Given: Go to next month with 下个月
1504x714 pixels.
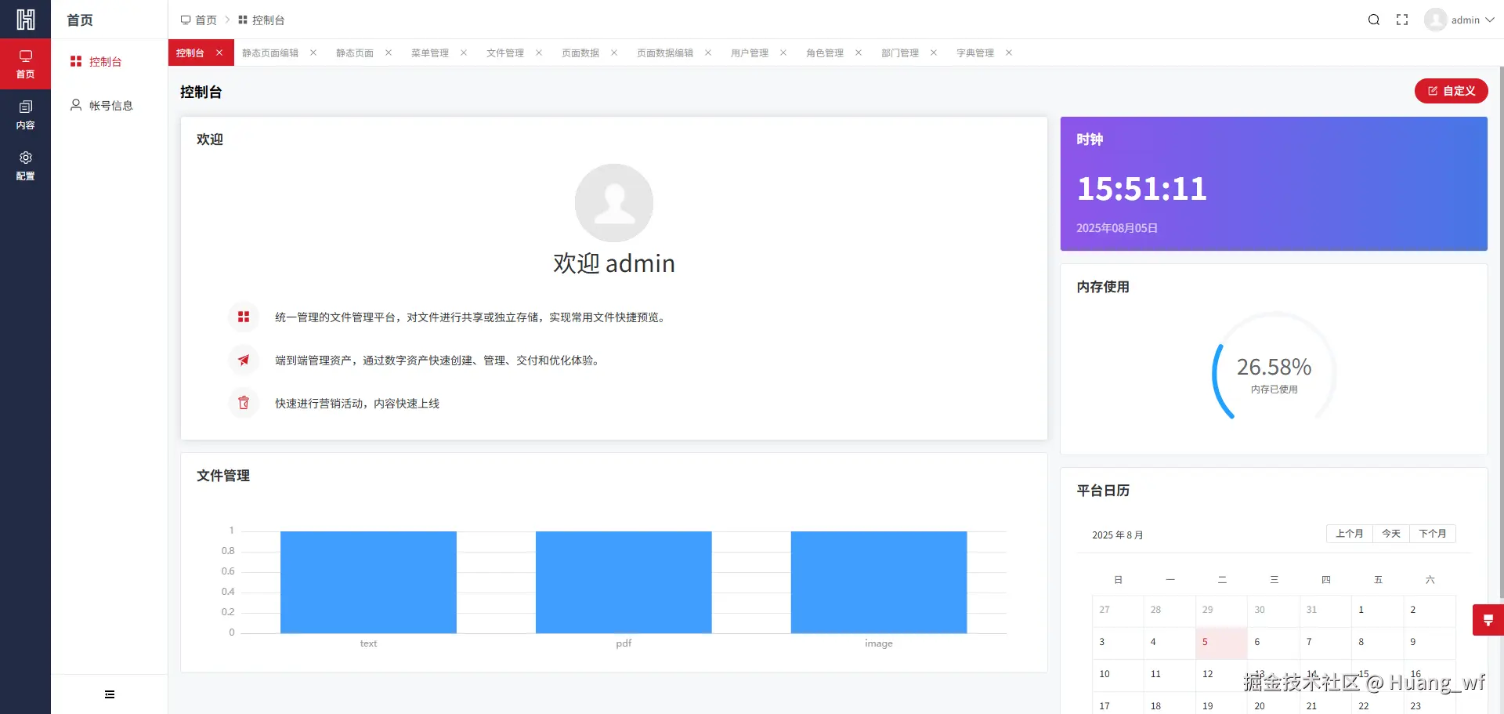Looking at the screenshot, I should click(x=1433, y=534).
